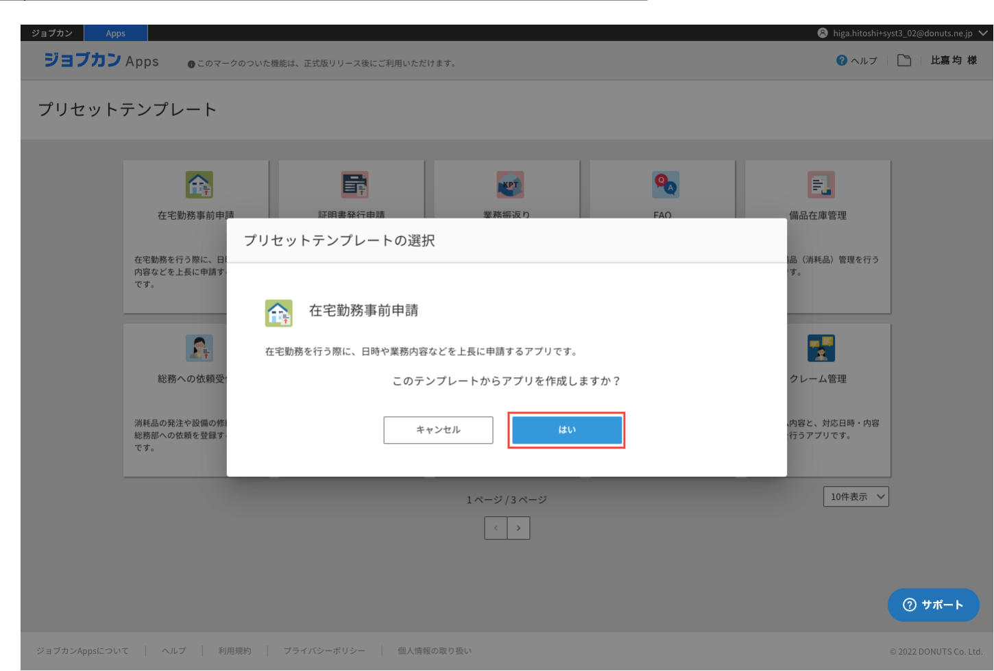Select the 備品在庫管理 template icon
Image resolution: width=994 pixels, height=671 pixels.
pos(821,185)
